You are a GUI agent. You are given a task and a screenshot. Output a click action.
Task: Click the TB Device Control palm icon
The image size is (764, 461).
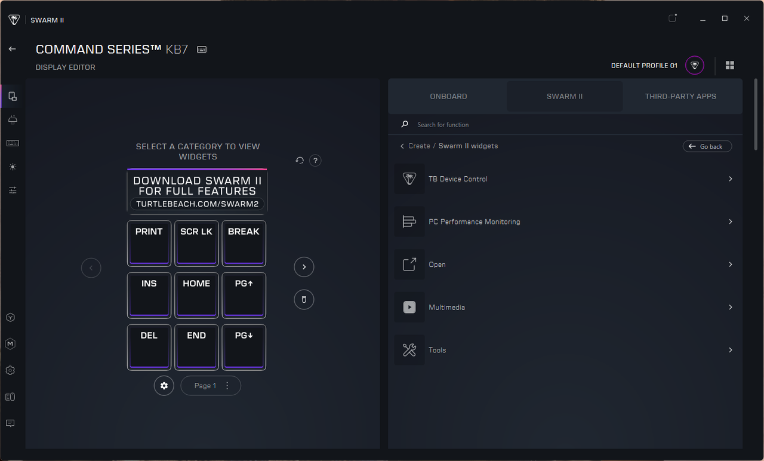[x=409, y=179]
